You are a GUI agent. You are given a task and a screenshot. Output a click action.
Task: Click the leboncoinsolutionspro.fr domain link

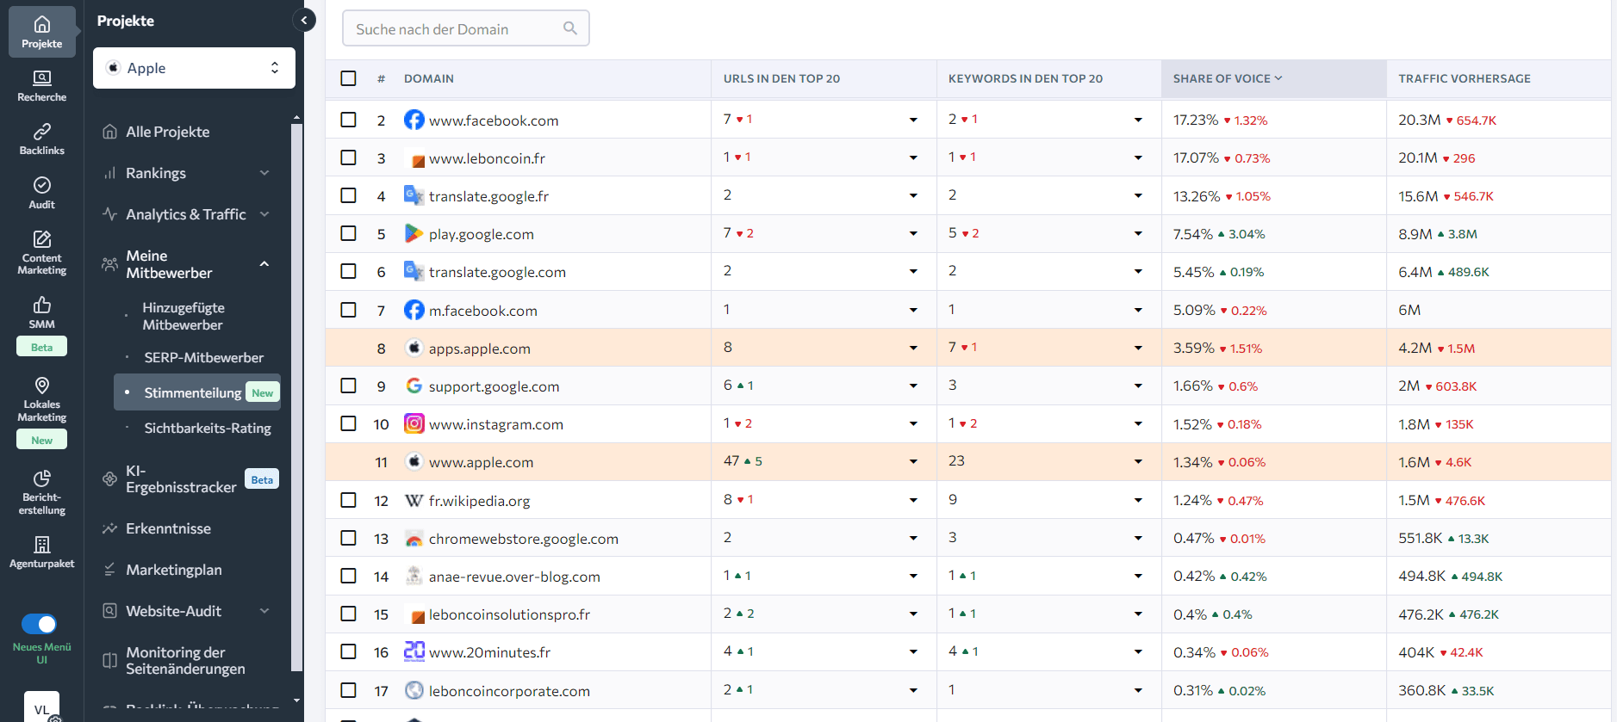[x=509, y=614]
